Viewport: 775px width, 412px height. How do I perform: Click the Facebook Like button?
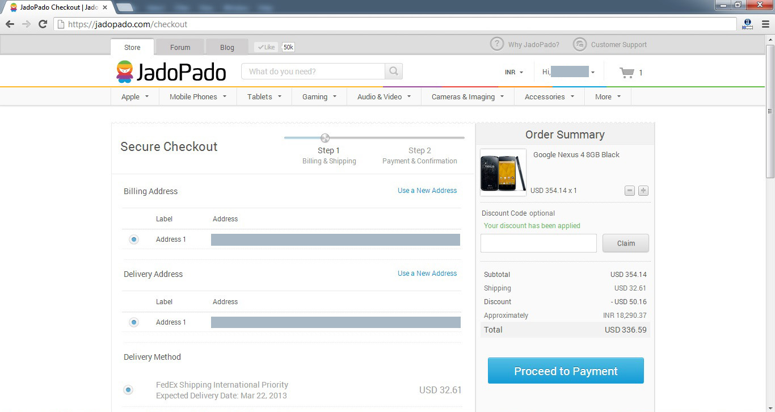click(266, 47)
